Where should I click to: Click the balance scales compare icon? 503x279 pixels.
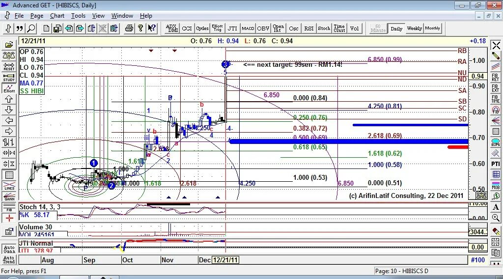point(9,56)
